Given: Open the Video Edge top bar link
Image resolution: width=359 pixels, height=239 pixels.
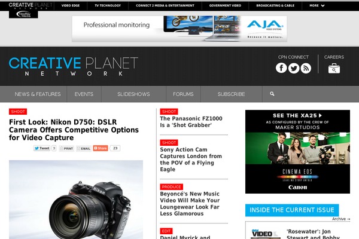Looking at the screenshot, I should 71,5.
